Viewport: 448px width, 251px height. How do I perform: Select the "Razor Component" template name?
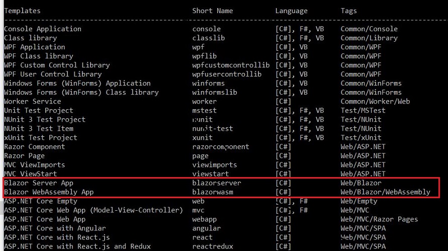click(x=35, y=147)
